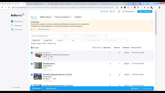Click the Adobe Acrobat extension icon

tap(125, 7)
